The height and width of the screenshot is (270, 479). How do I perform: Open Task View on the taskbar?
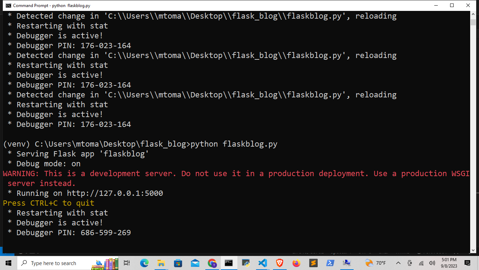[127, 263]
